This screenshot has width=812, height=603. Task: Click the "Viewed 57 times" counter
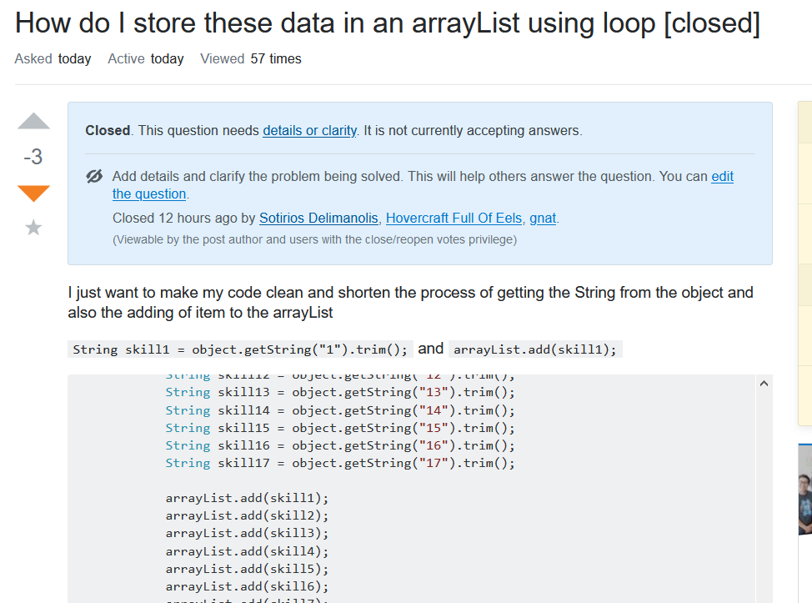pyautogui.click(x=253, y=58)
